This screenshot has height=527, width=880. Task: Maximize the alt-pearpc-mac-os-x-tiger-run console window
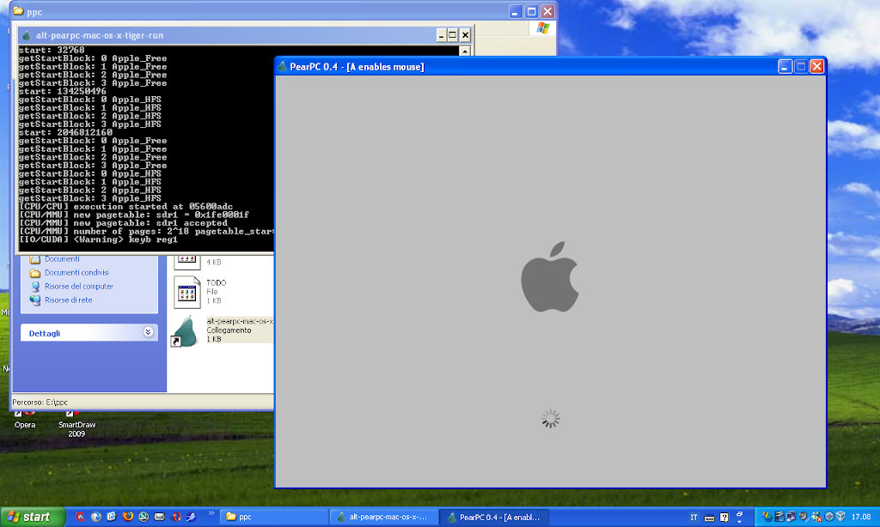452,35
